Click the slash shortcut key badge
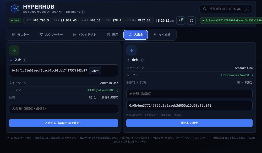The width and height of the screenshot is (262, 153). coord(247,9)
